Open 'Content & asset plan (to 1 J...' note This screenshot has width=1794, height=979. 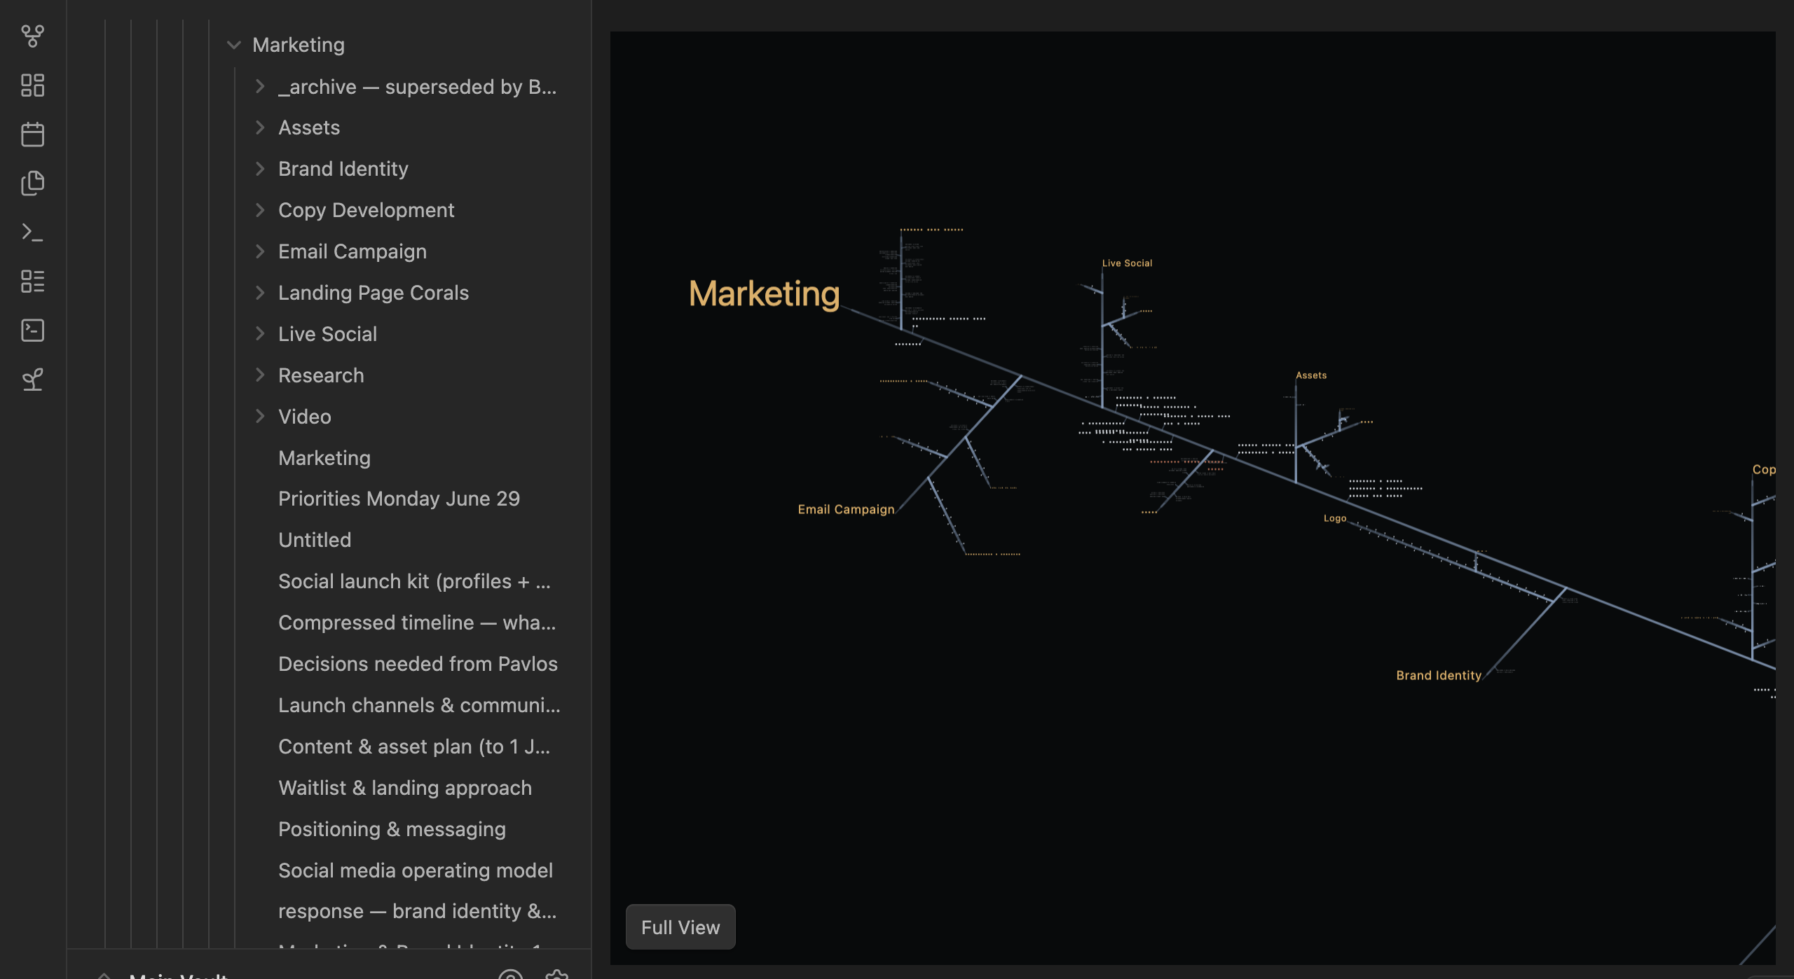pos(414,747)
